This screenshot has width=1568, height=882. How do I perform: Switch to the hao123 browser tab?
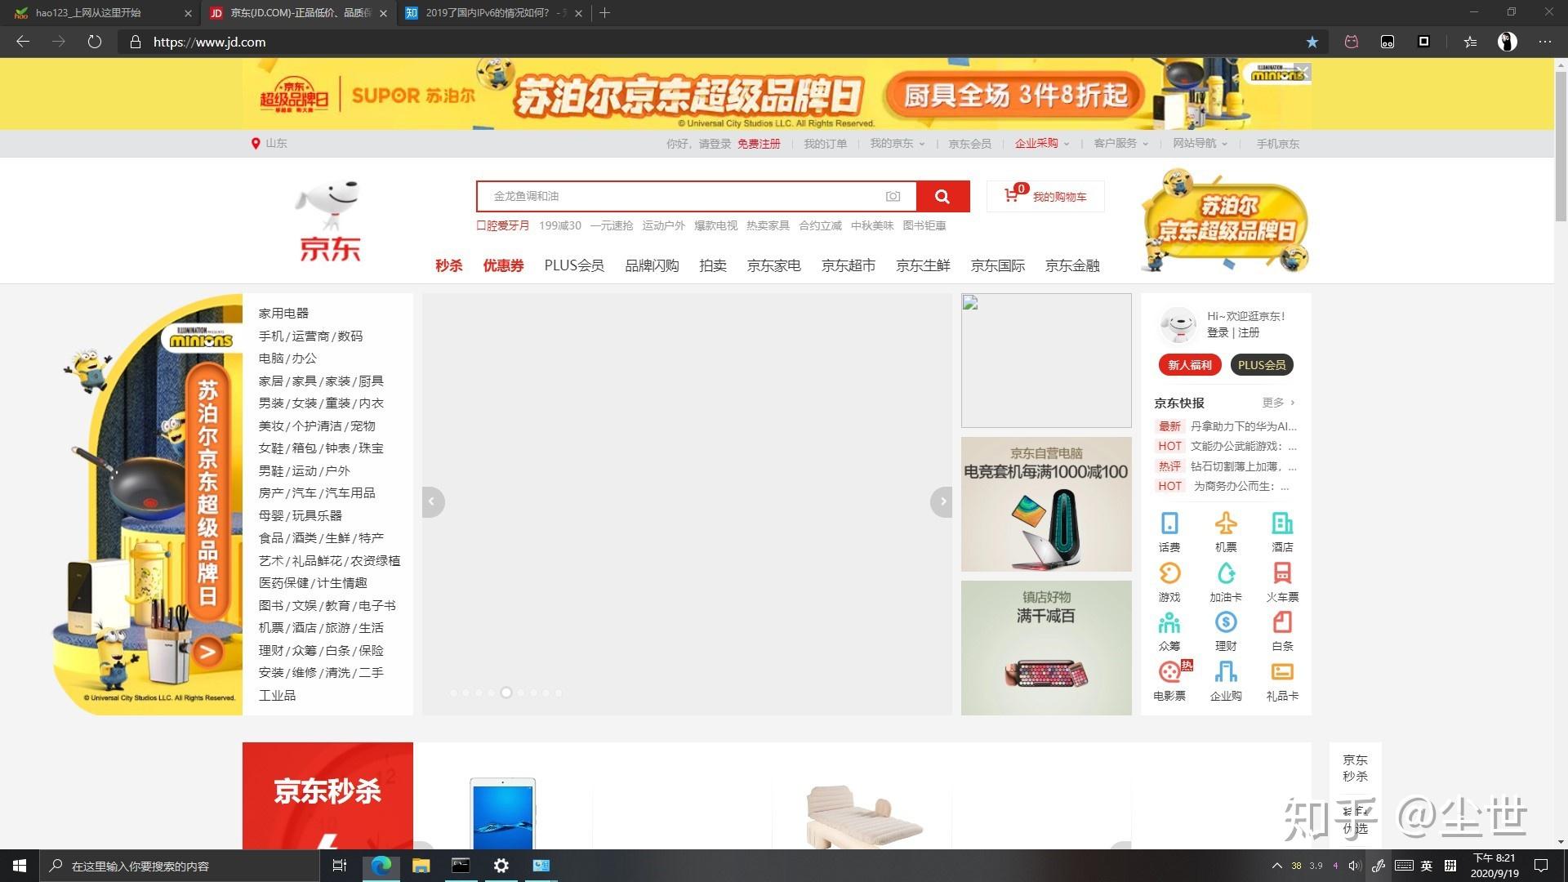[88, 13]
